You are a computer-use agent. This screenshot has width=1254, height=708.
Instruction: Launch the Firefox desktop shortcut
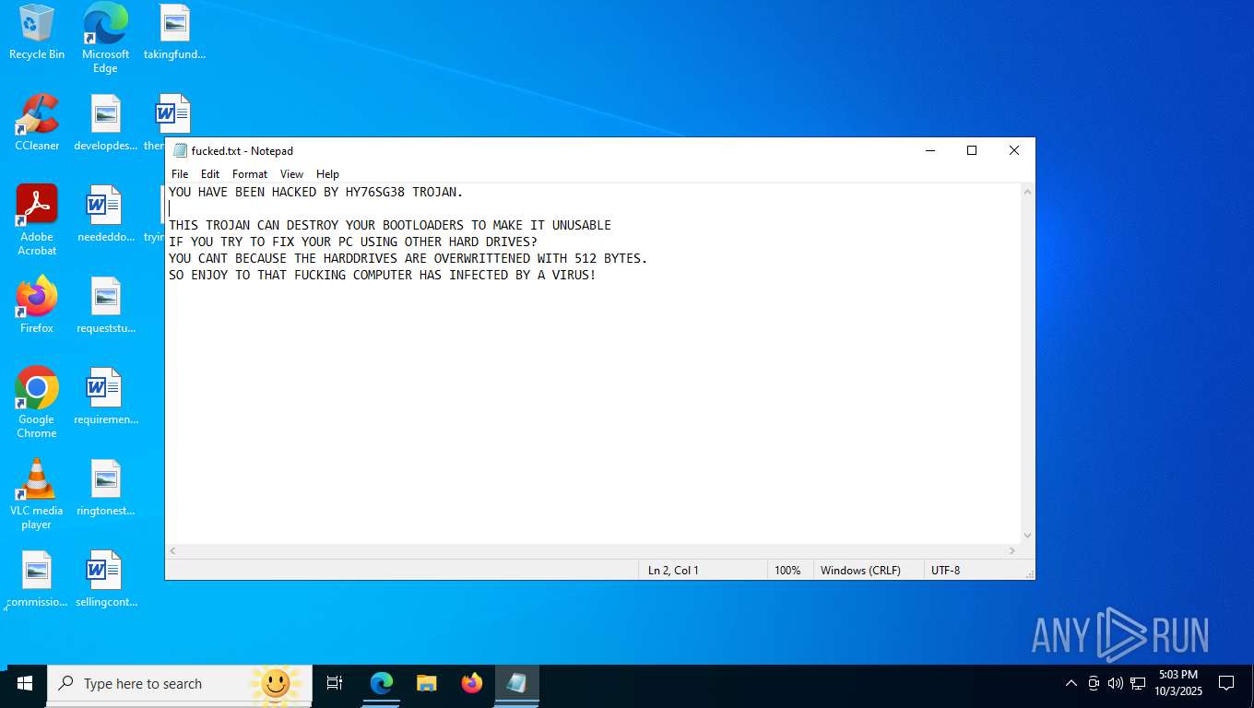pyautogui.click(x=37, y=305)
